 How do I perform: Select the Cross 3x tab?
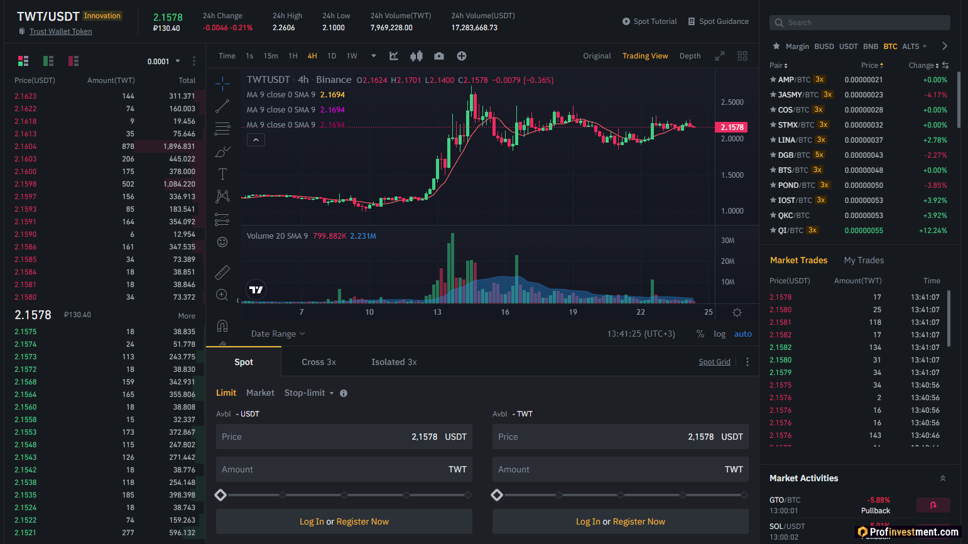318,362
